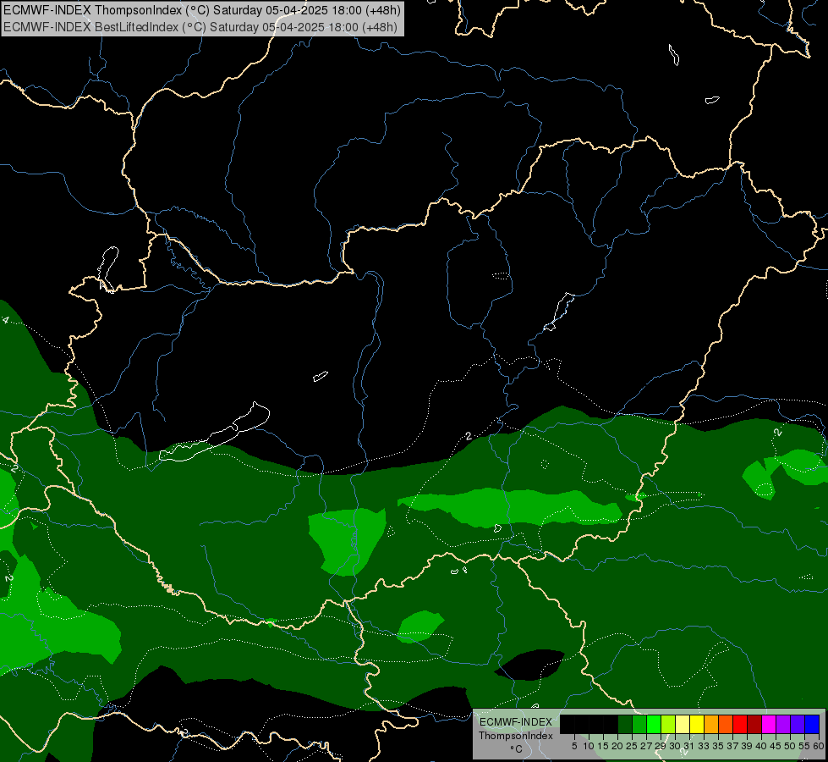Select the bright red 37–39 legend swatch

click(x=740, y=724)
